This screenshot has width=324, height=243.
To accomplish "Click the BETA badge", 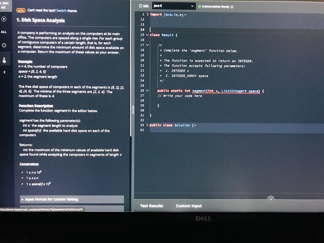I will click(21, 10).
